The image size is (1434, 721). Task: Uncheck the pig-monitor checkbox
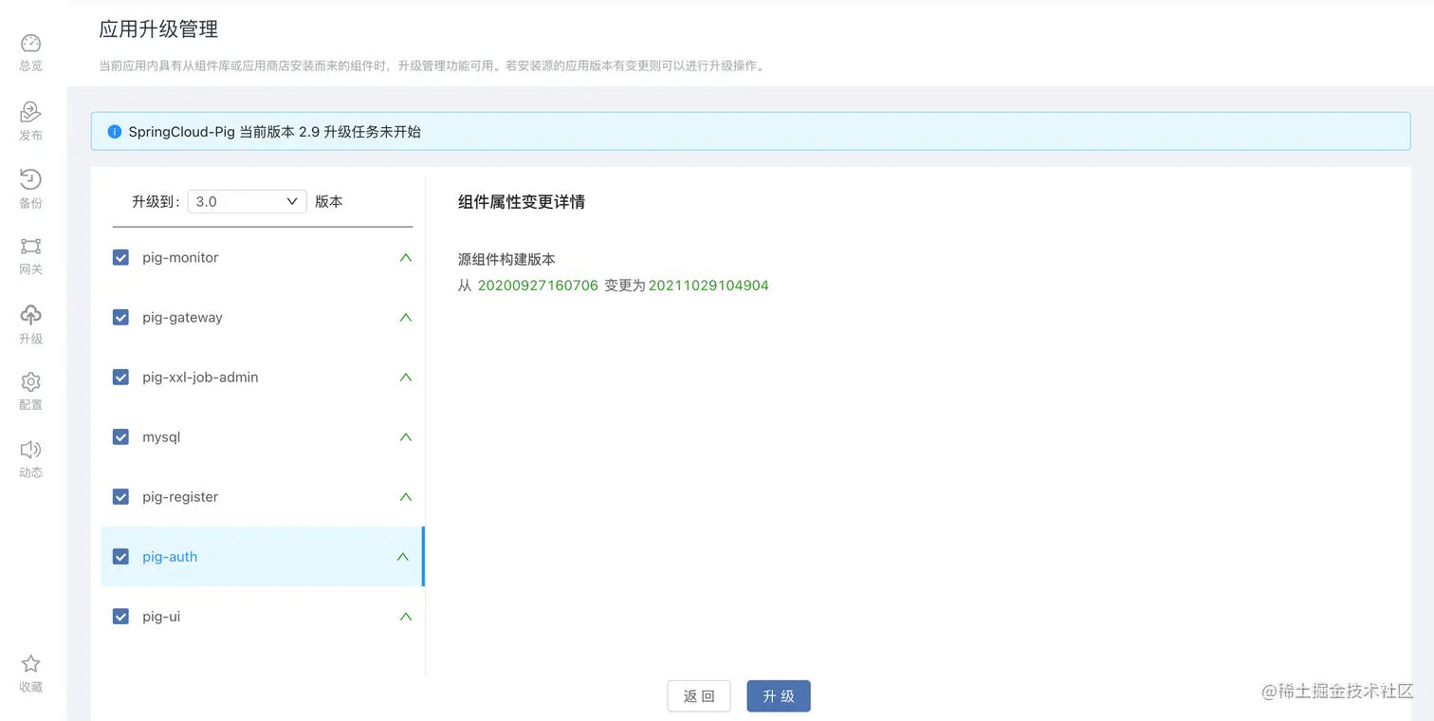pyautogui.click(x=120, y=257)
